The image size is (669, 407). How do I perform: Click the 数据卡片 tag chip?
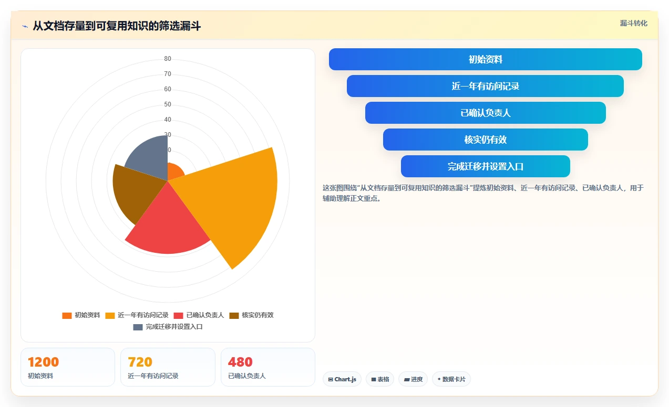tap(451, 379)
